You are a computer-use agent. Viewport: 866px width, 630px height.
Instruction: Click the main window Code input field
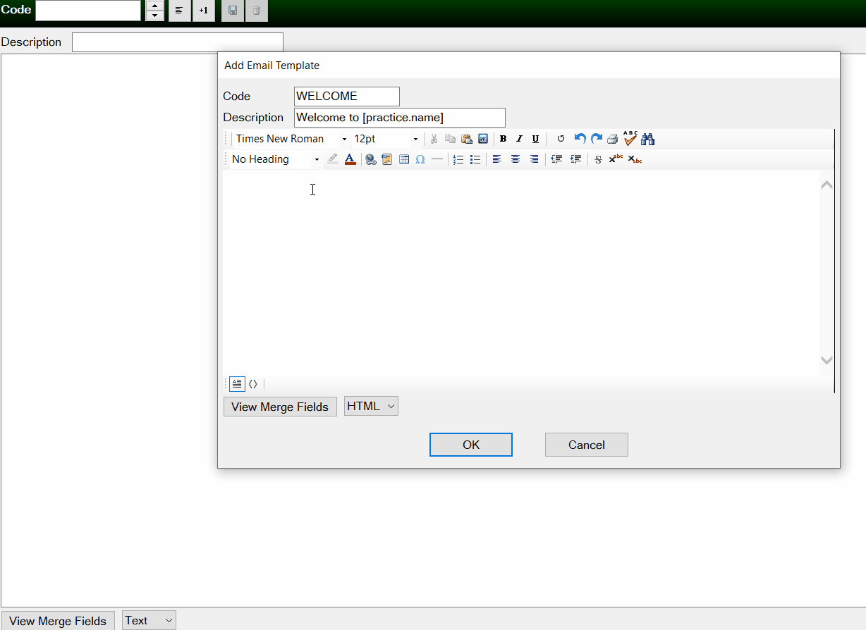coord(88,11)
